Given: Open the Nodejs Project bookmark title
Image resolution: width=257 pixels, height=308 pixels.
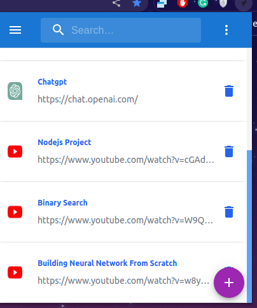Looking at the screenshot, I should pos(64,143).
